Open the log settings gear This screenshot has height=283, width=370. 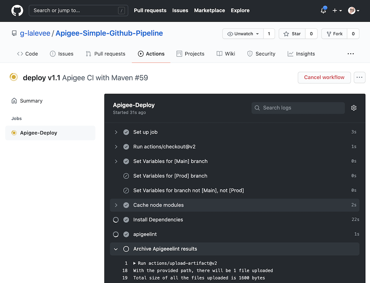(x=354, y=108)
